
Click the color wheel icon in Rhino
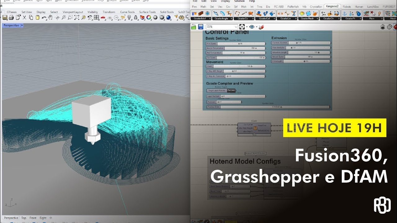pos(149,17)
